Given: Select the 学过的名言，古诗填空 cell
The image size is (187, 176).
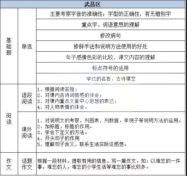Looking at the screenshot, I should pos(111,79).
